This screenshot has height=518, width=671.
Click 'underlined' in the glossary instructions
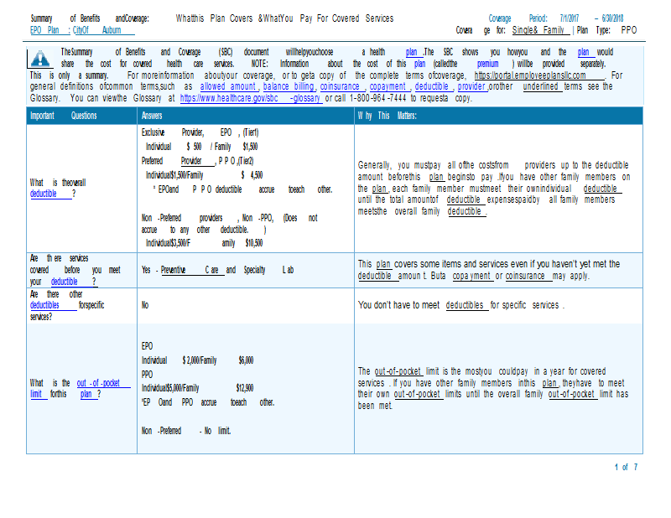point(541,86)
